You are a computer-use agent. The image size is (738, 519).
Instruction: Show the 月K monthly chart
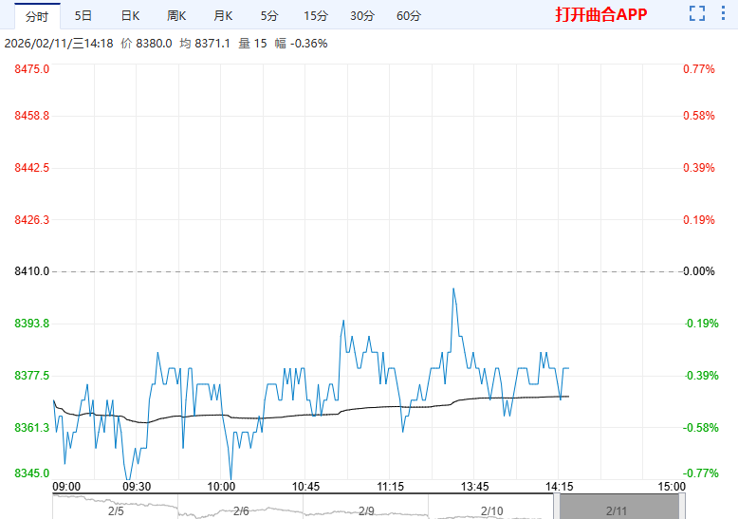click(223, 16)
